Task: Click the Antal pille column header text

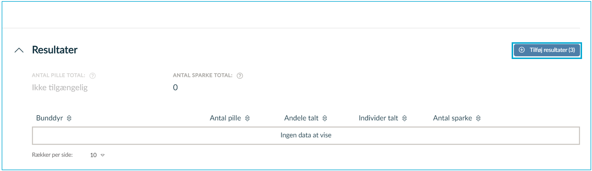Action: pyautogui.click(x=225, y=118)
